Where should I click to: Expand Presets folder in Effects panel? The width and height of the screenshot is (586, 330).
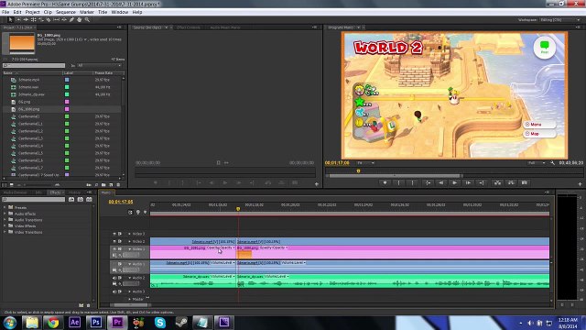pyautogui.click(x=5, y=207)
